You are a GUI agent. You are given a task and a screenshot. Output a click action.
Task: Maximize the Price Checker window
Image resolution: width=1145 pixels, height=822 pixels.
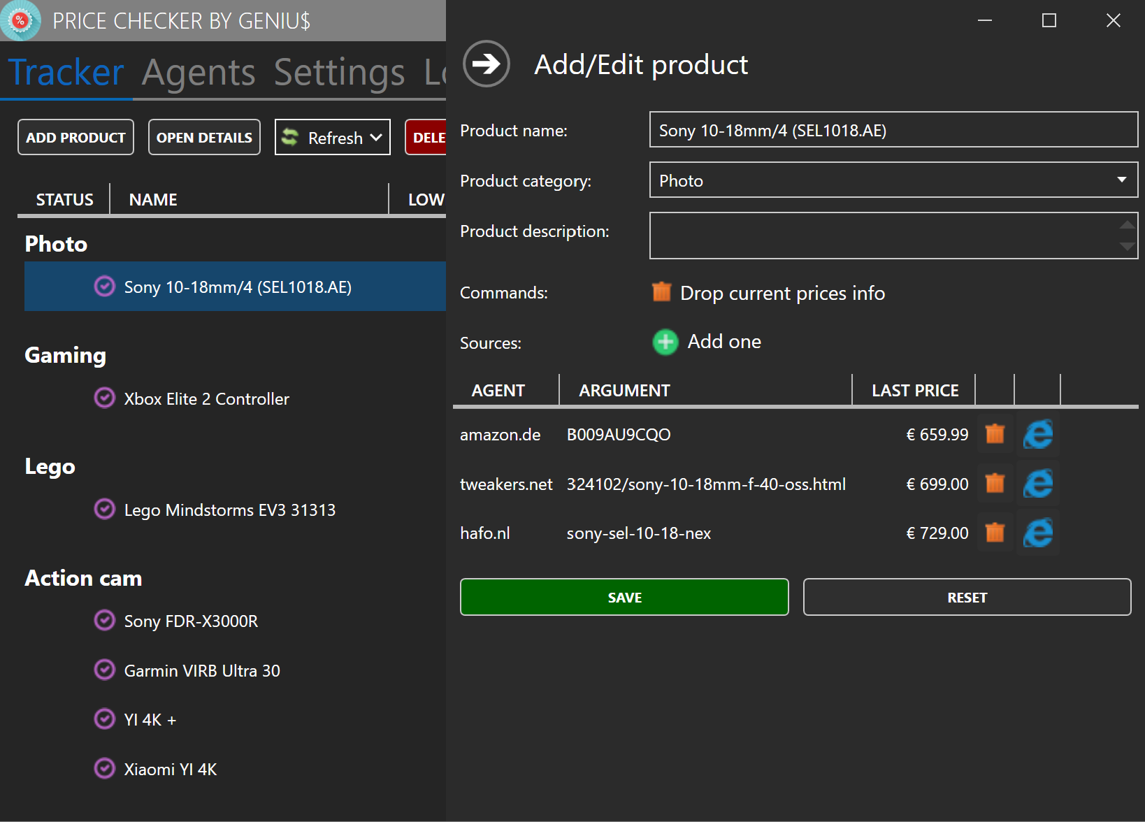1049,20
